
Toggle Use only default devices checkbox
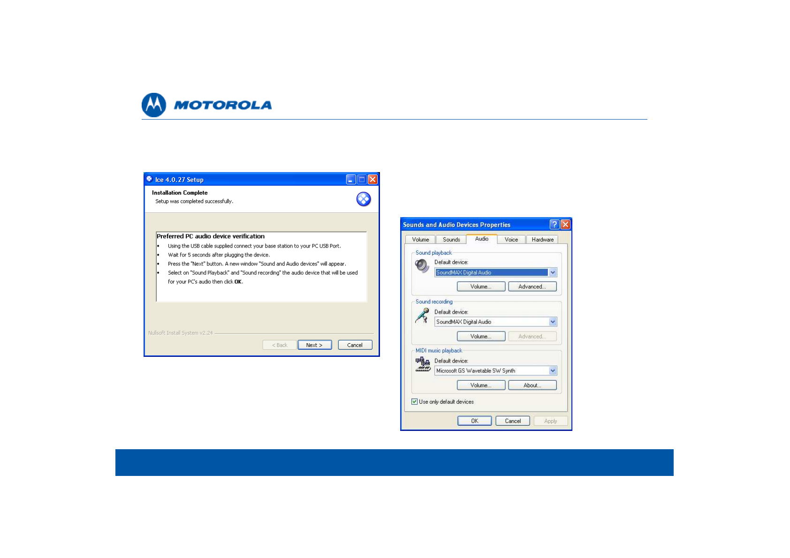pos(415,402)
